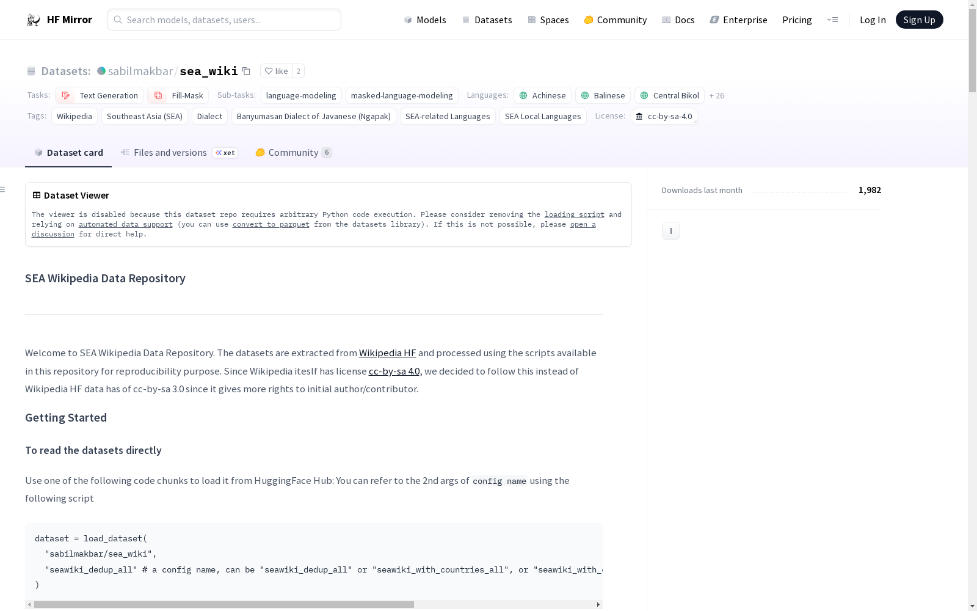This screenshot has height=611, width=977.
Task: Click the like count 2
Action: pos(298,71)
